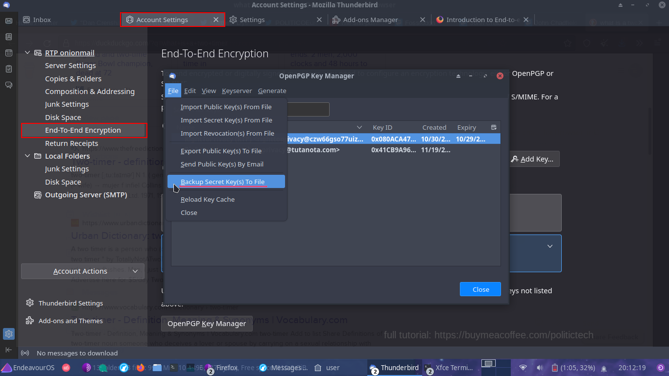Collapse the Local Folders tree
669x376 pixels.
(27, 156)
